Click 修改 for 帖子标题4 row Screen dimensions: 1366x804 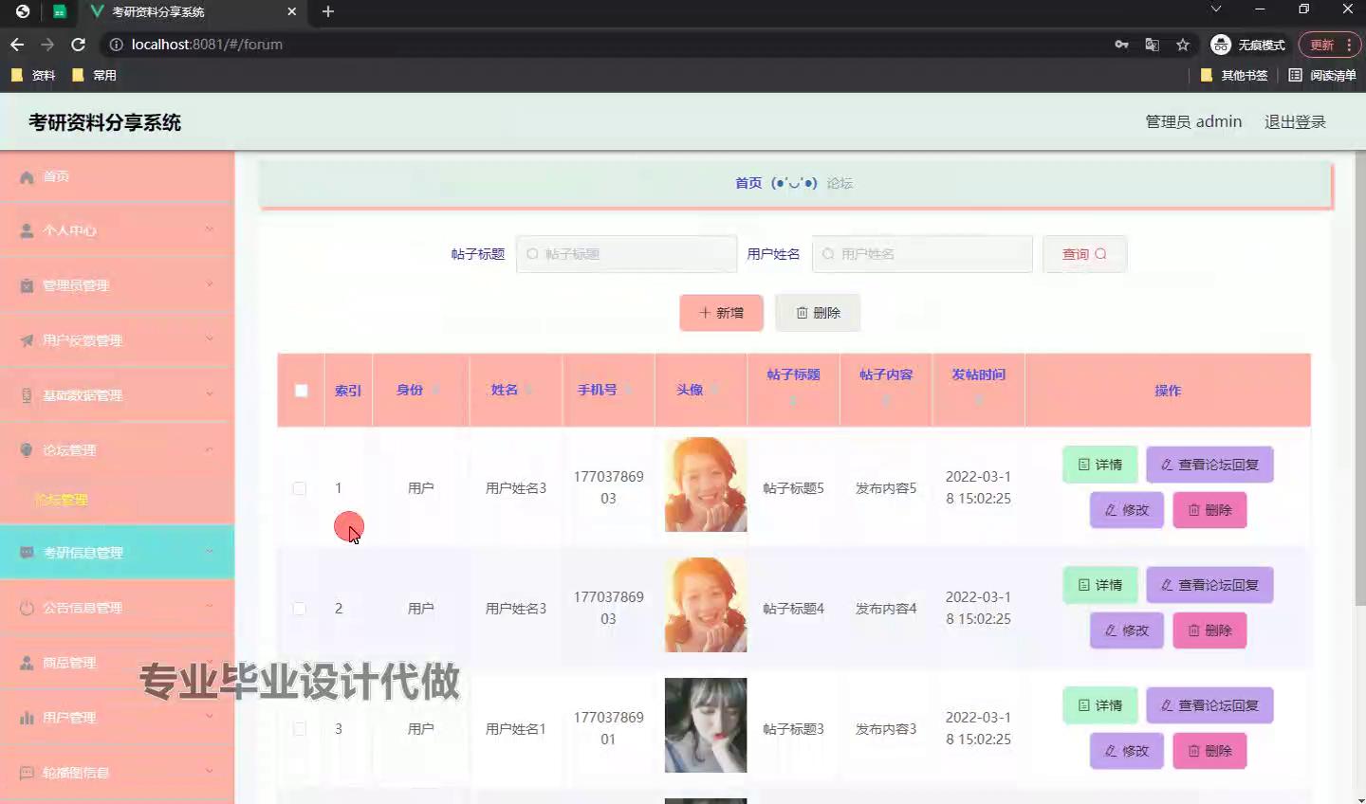1127,630
